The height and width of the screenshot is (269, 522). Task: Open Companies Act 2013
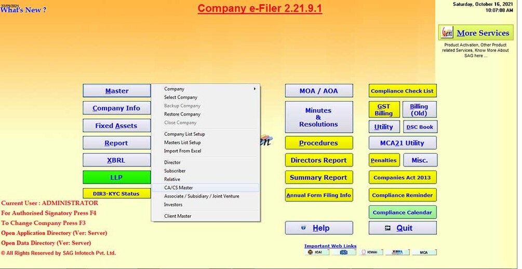(x=403, y=177)
